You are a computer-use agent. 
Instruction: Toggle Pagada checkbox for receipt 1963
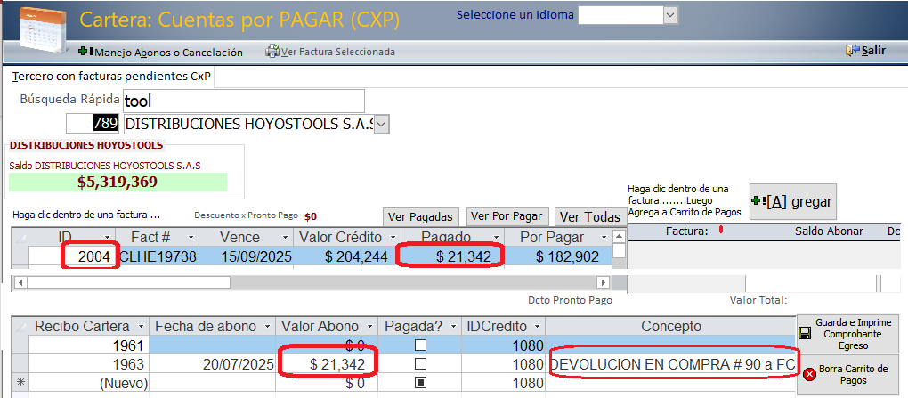[420, 364]
